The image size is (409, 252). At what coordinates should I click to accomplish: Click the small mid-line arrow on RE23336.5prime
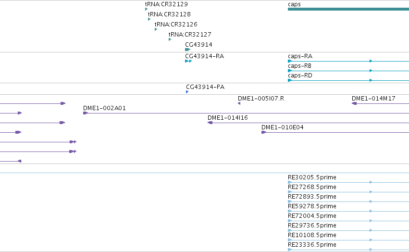tap(371, 250)
